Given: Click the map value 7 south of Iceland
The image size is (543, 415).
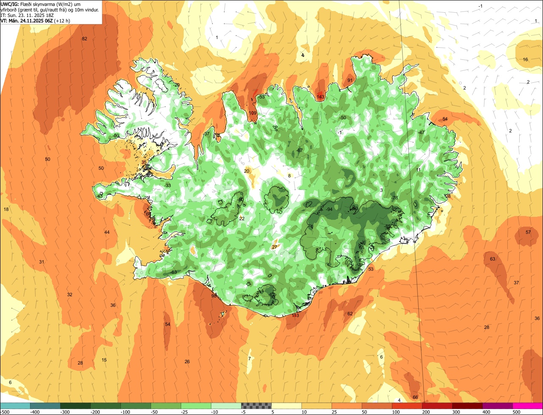Looking at the screenshot, I should 249,359.
